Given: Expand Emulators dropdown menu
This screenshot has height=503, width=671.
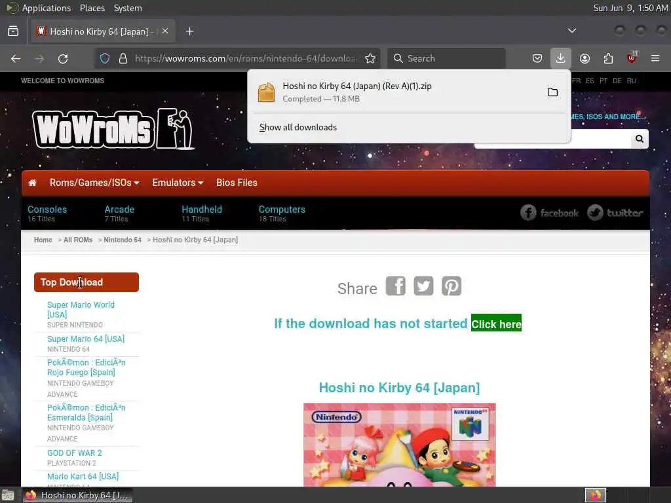Looking at the screenshot, I should click(x=178, y=183).
